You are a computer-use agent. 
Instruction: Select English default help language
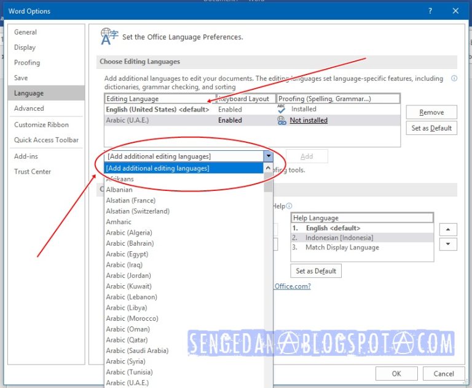(362, 228)
